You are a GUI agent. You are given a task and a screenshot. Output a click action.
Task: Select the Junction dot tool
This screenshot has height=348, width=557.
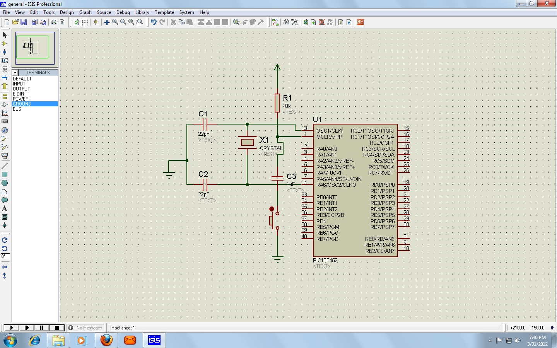[x=5, y=52]
